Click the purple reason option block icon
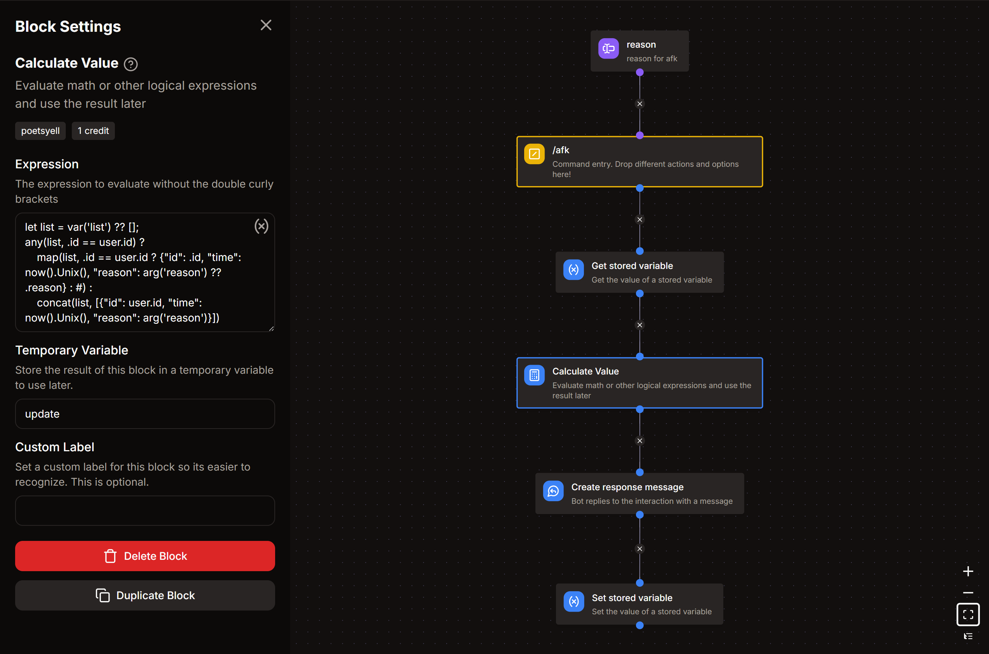Screen dimensions: 989x654 coord(608,49)
